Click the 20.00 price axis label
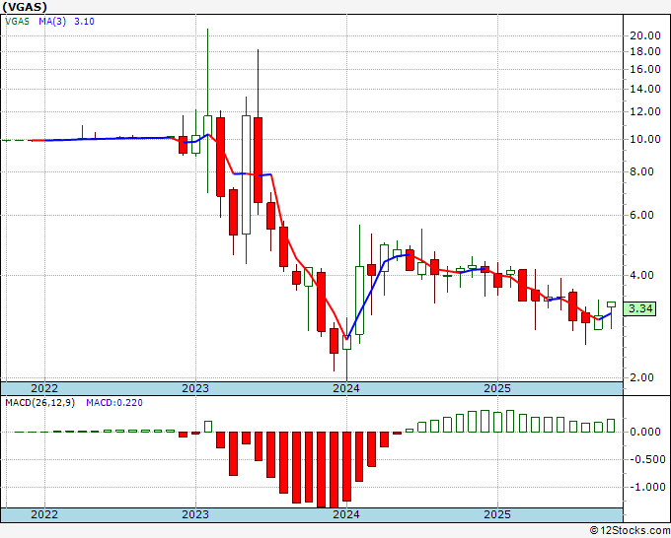 coord(645,35)
